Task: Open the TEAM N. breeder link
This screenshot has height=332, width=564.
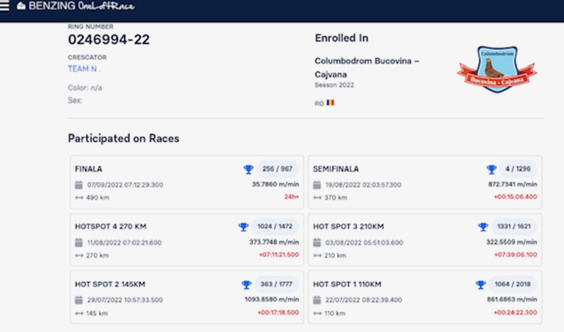Action: point(84,68)
